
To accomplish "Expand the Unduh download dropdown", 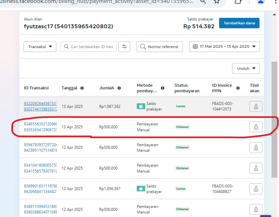I will click(x=246, y=69).
